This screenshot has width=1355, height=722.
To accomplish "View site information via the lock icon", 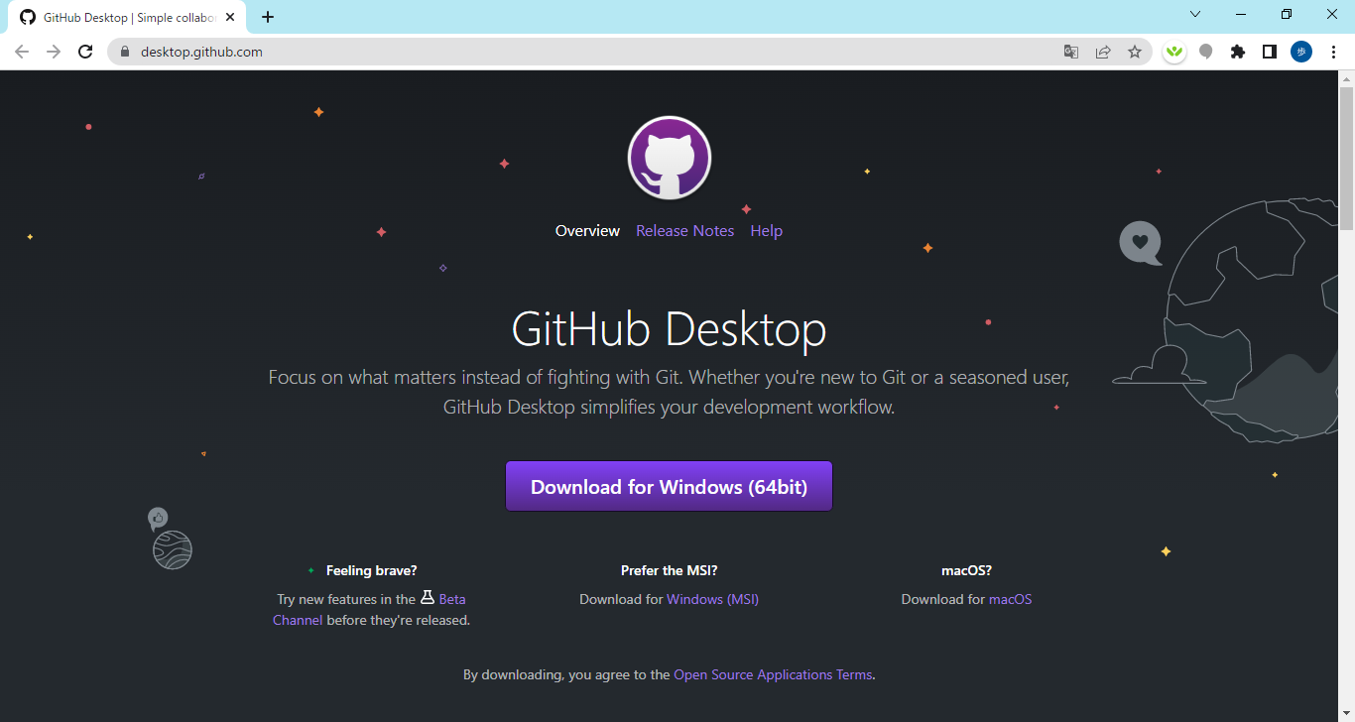I will click(125, 52).
